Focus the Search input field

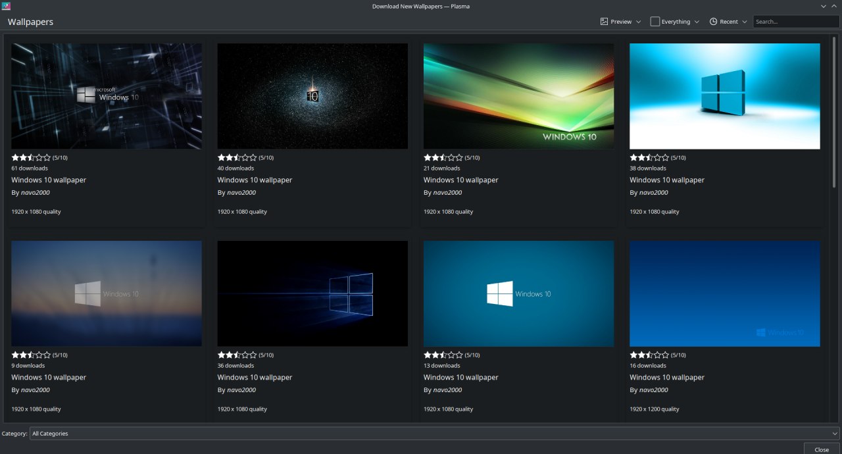click(796, 22)
